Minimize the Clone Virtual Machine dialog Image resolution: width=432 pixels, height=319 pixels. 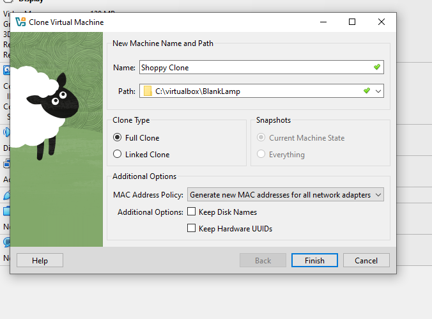(323, 22)
